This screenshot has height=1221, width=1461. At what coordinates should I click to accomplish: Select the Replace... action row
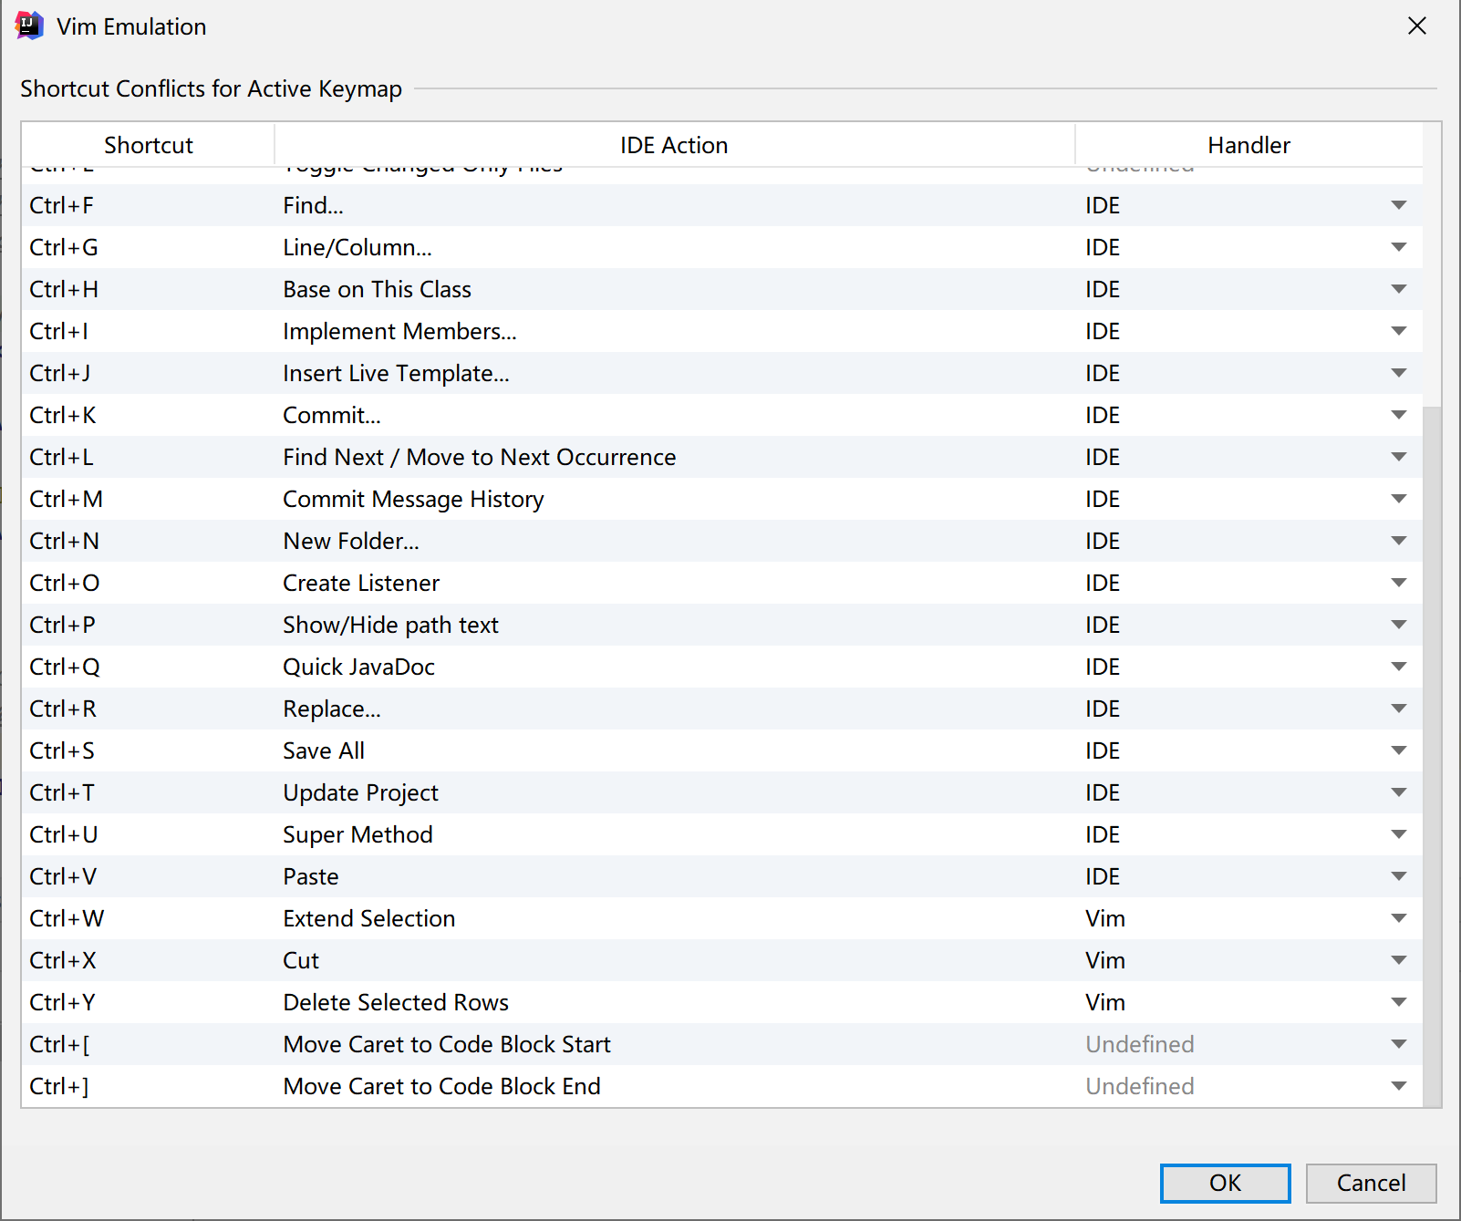click(722, 709)
